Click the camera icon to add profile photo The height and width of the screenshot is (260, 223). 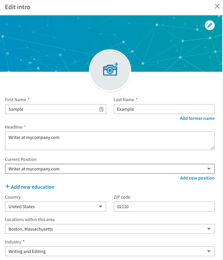coord(110,70)
